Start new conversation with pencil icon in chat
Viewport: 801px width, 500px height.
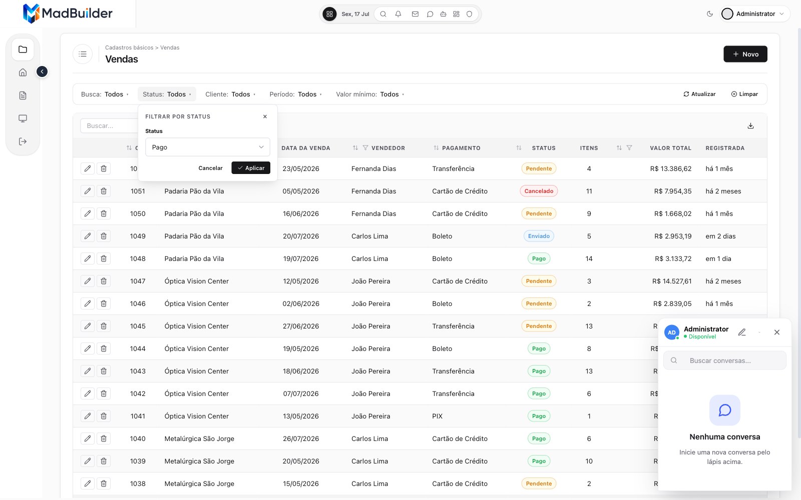742,332
